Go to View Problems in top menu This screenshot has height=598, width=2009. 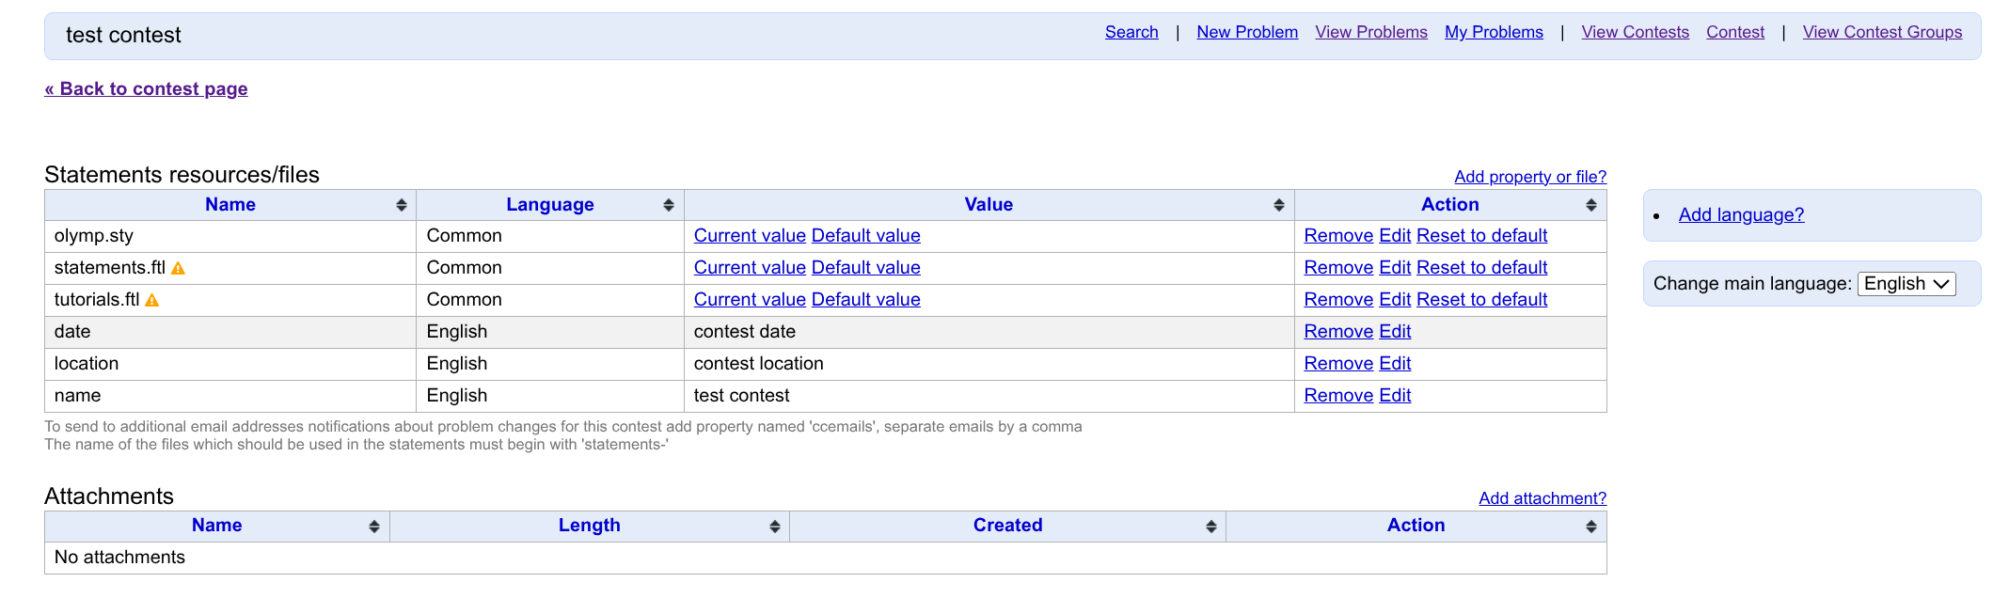tap(1370, 32)
